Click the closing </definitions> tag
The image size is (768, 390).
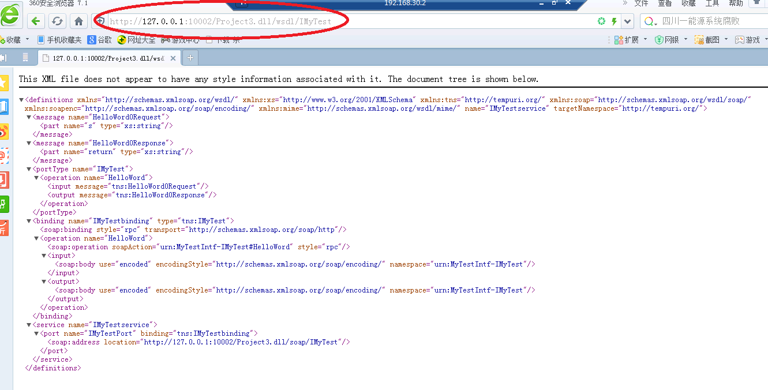[x=53, y=368]
